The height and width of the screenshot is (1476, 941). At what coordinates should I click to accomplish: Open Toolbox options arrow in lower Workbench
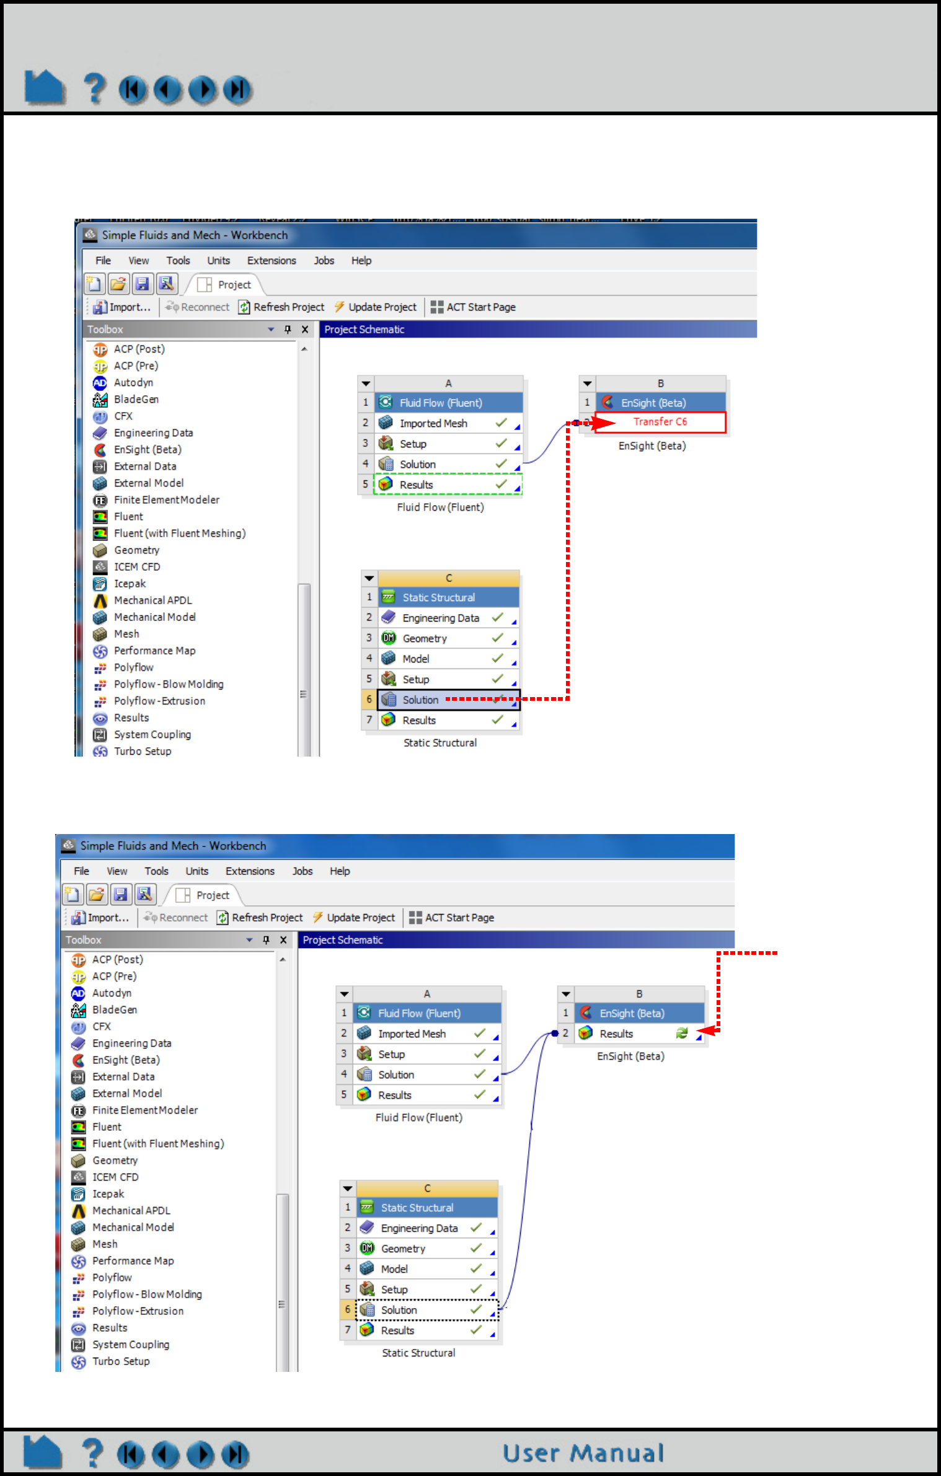coord(249,939)
